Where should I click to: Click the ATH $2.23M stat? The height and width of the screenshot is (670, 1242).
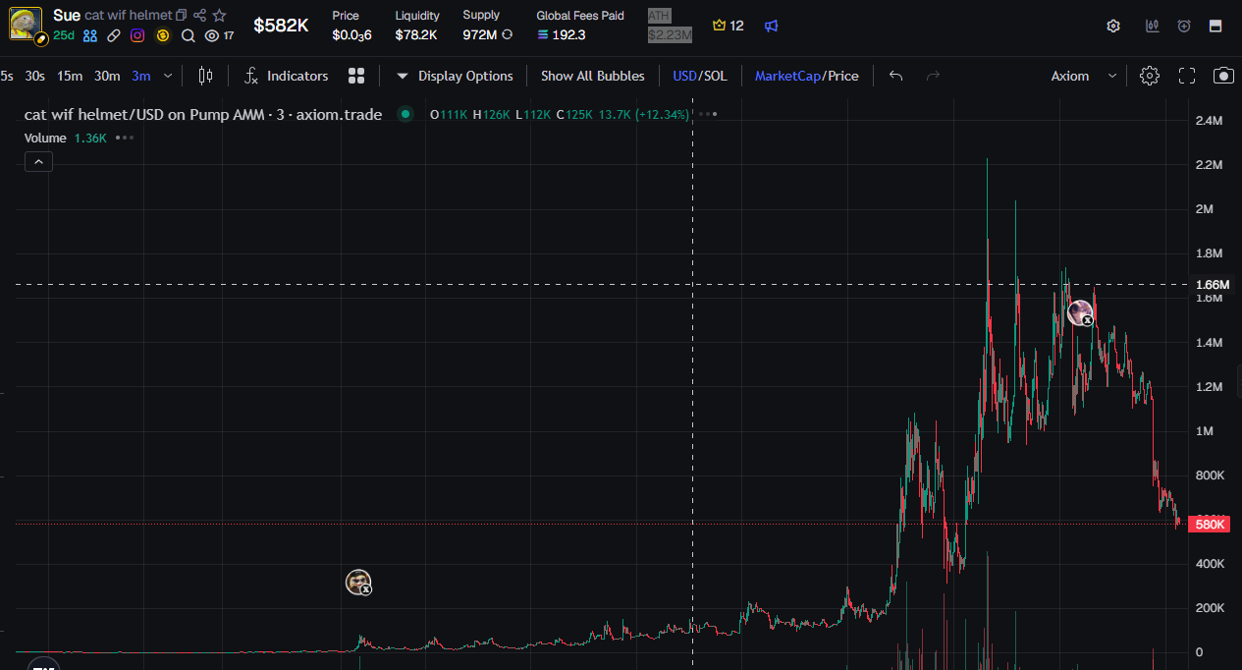(670, 26)
